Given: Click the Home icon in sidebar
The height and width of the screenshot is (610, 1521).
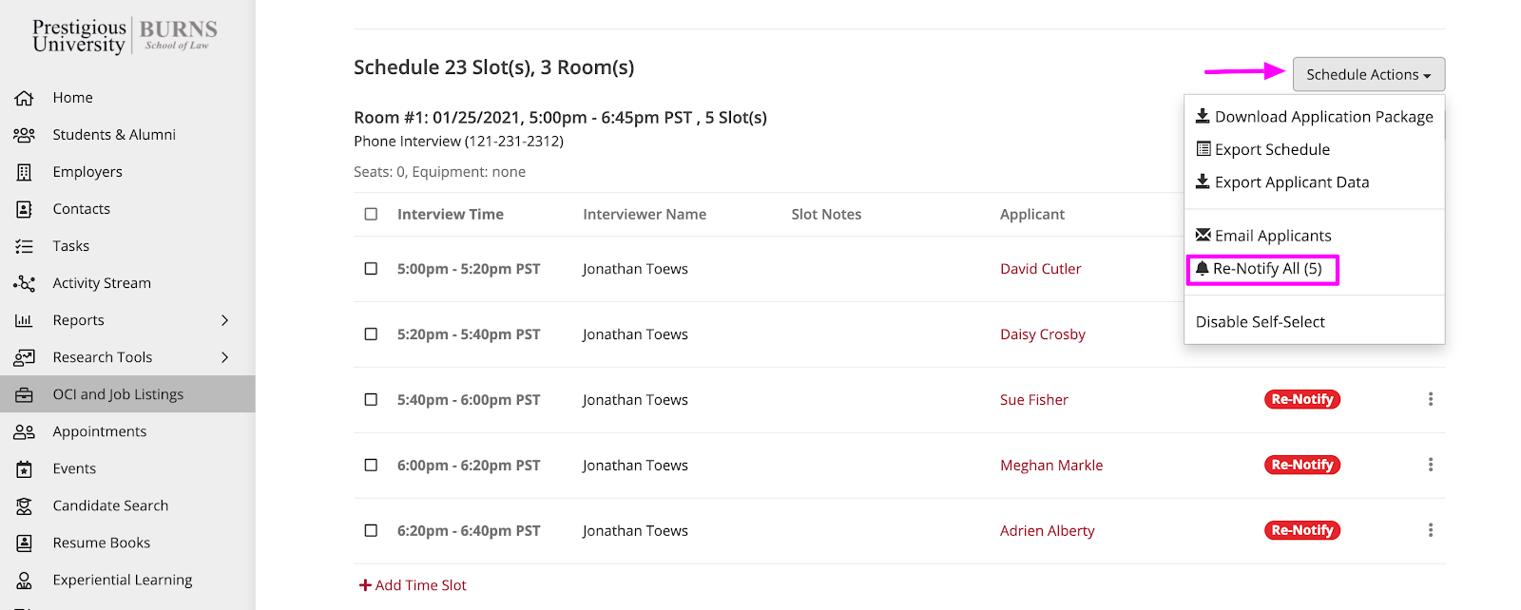Looking at the screenshot, I should click(24, 98).
